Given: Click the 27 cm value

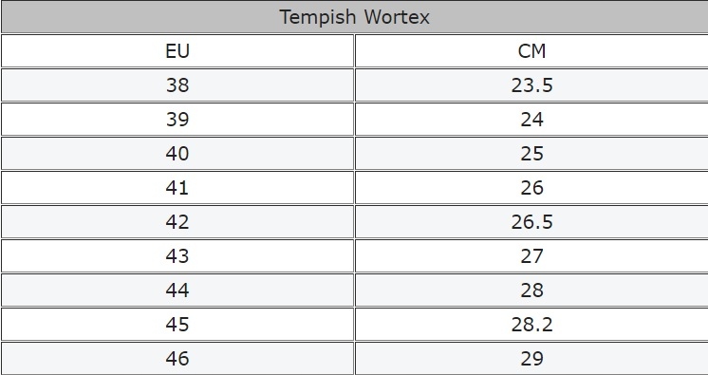Looking at the screenshot, I should point(531,255).
